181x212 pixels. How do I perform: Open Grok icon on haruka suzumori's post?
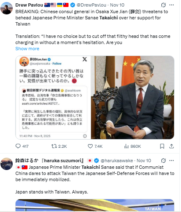point(163,161)
